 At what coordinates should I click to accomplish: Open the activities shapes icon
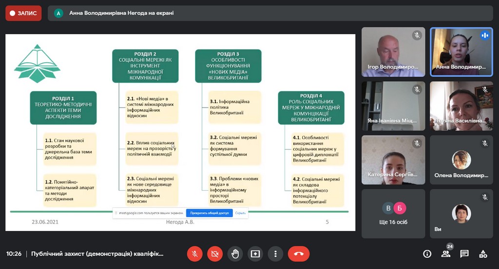(x=483, y=253)
